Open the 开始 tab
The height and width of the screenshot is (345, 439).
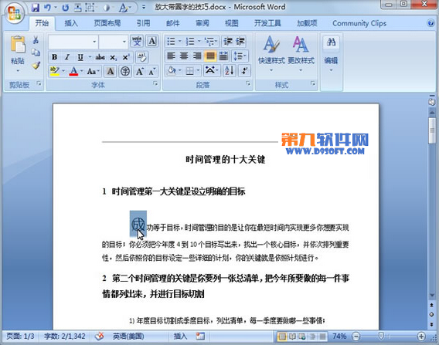coord(42,23)
